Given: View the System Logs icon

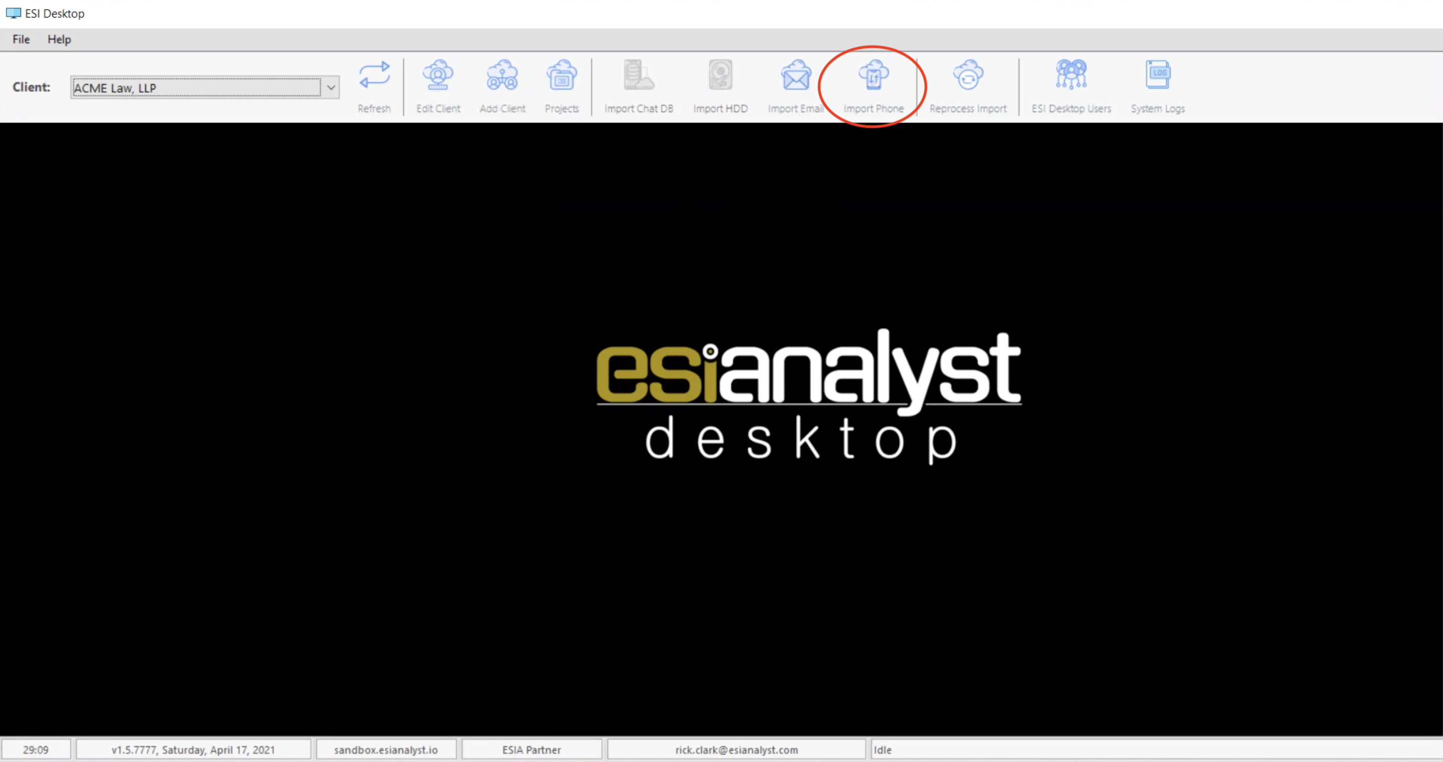Looking at the screenshot, I should pos(1157,86).
